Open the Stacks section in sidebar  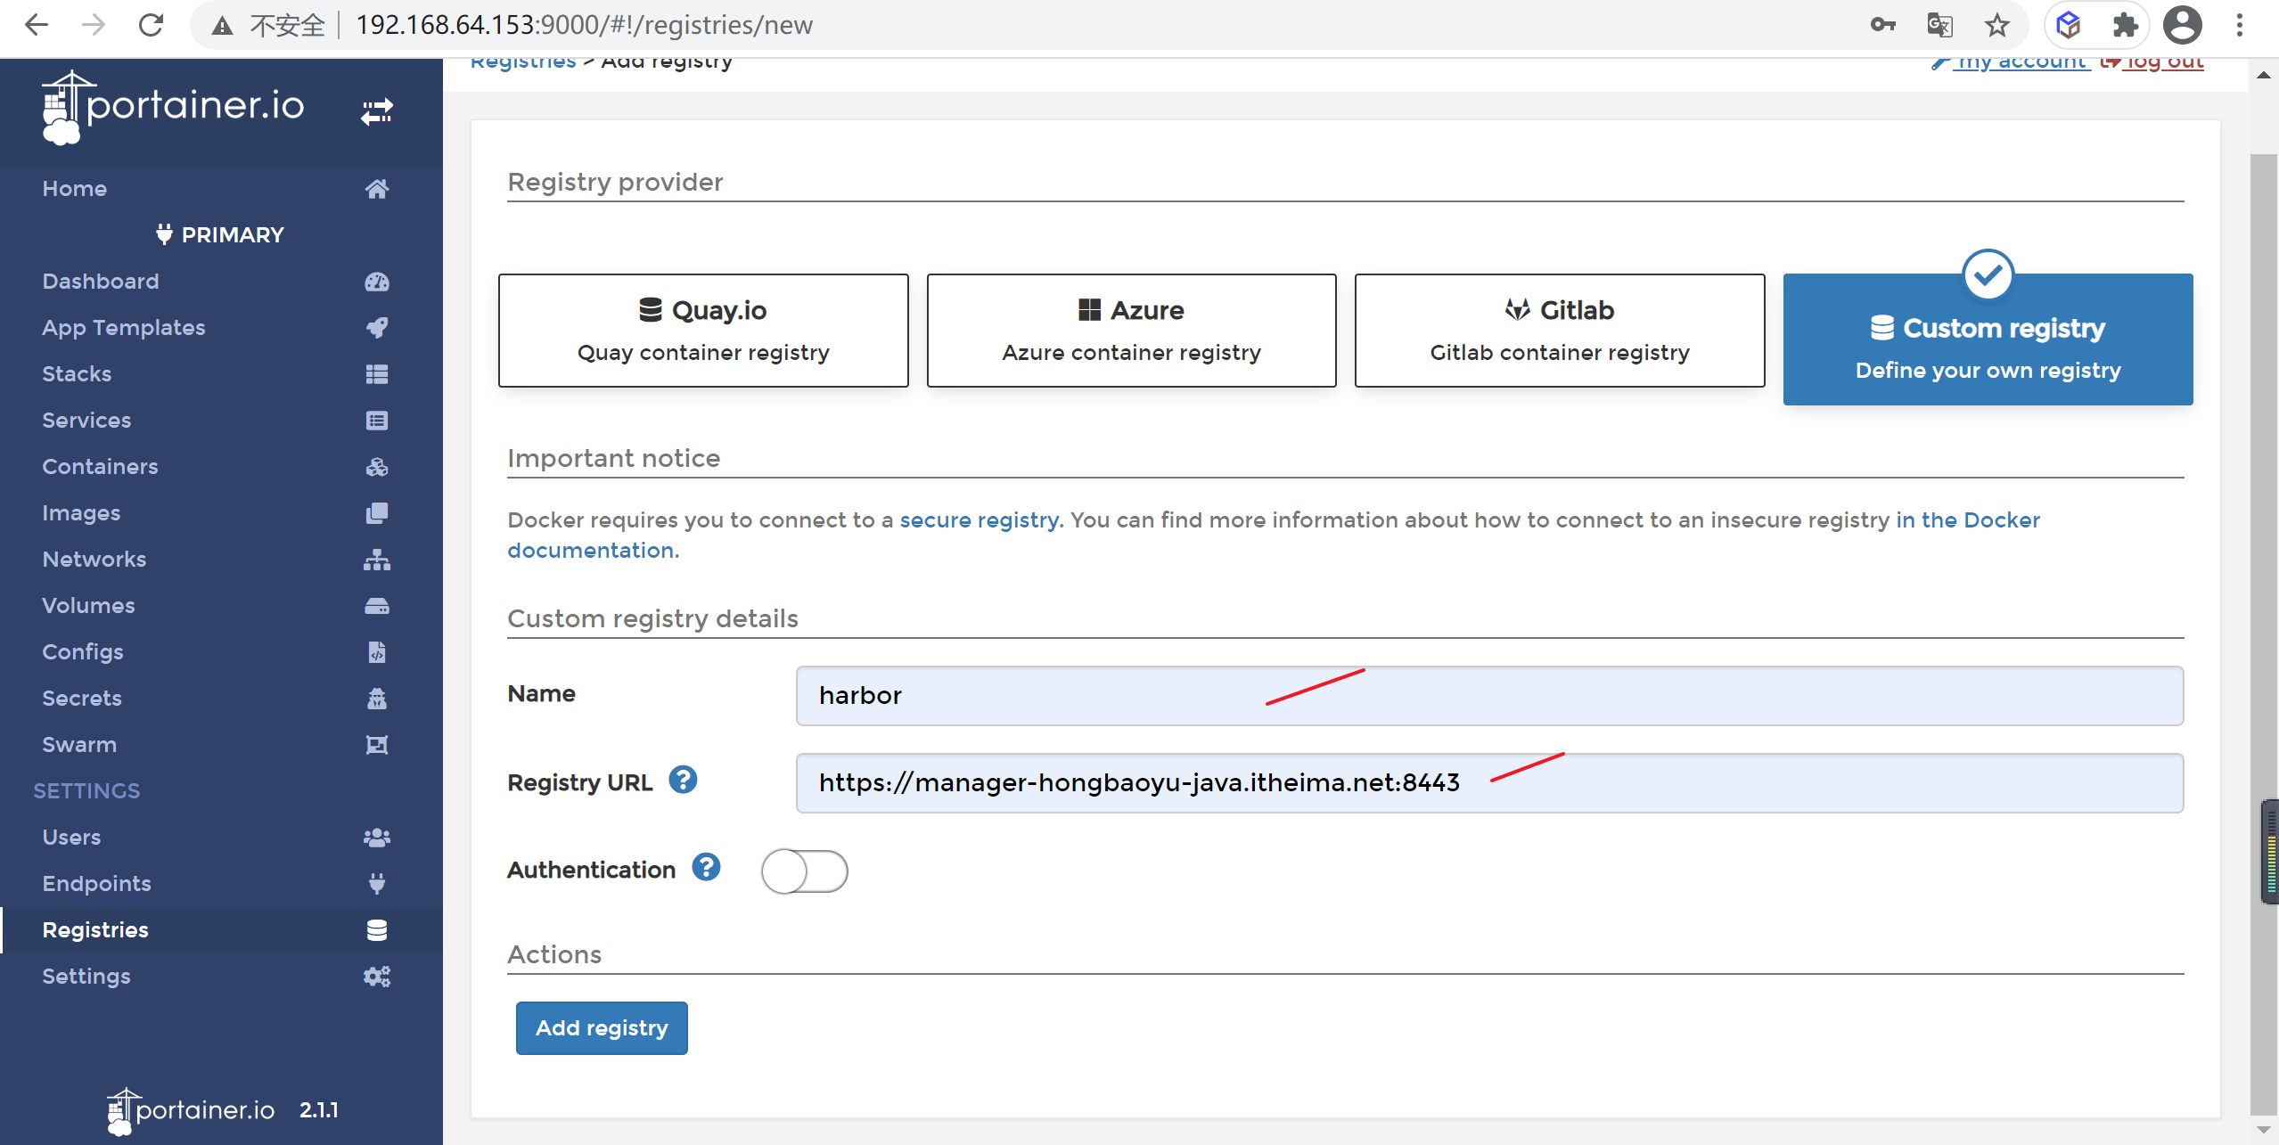coord(77,374)
